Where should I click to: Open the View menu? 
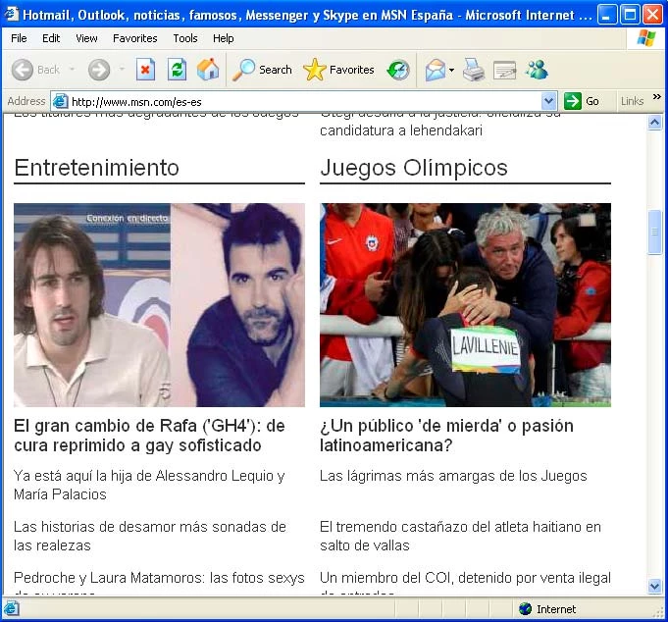pos(86,38)
